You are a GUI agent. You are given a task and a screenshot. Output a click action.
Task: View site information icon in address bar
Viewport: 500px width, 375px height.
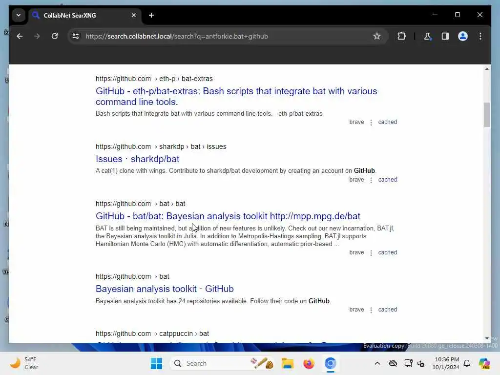(x=76, y=36)
